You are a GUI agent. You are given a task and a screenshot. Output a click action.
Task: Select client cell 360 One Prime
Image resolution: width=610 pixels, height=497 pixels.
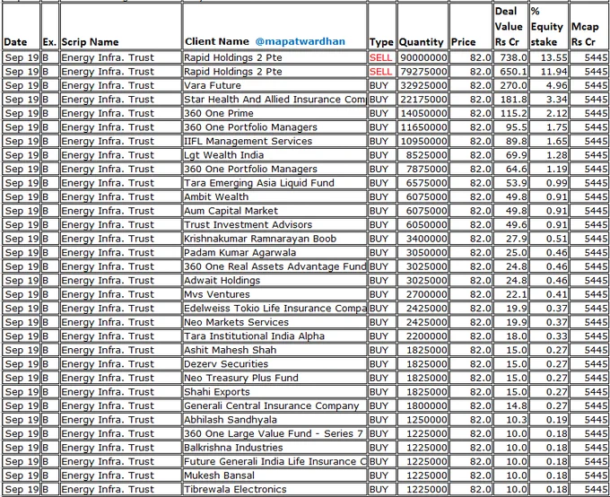tap(274, 113)
